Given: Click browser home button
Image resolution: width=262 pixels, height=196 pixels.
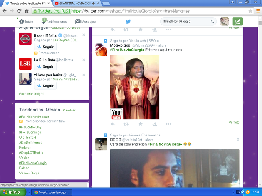Looking at the screenshot, I should coord(27,11).
